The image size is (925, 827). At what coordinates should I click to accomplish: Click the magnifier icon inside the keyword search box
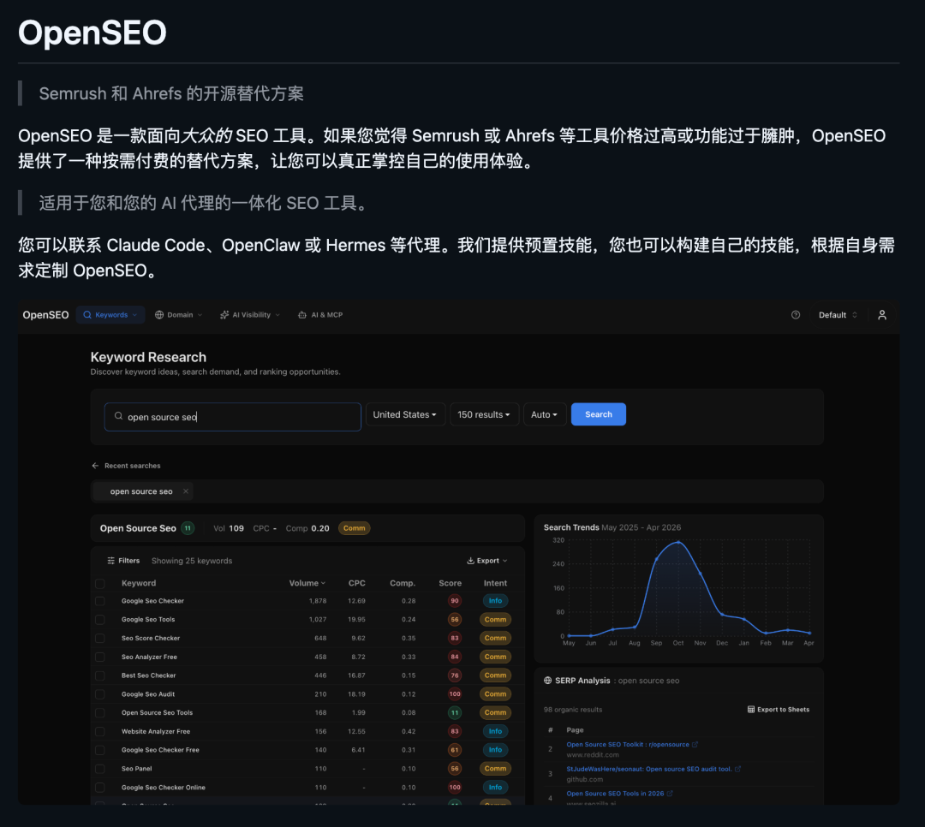[x=118, y=416]
